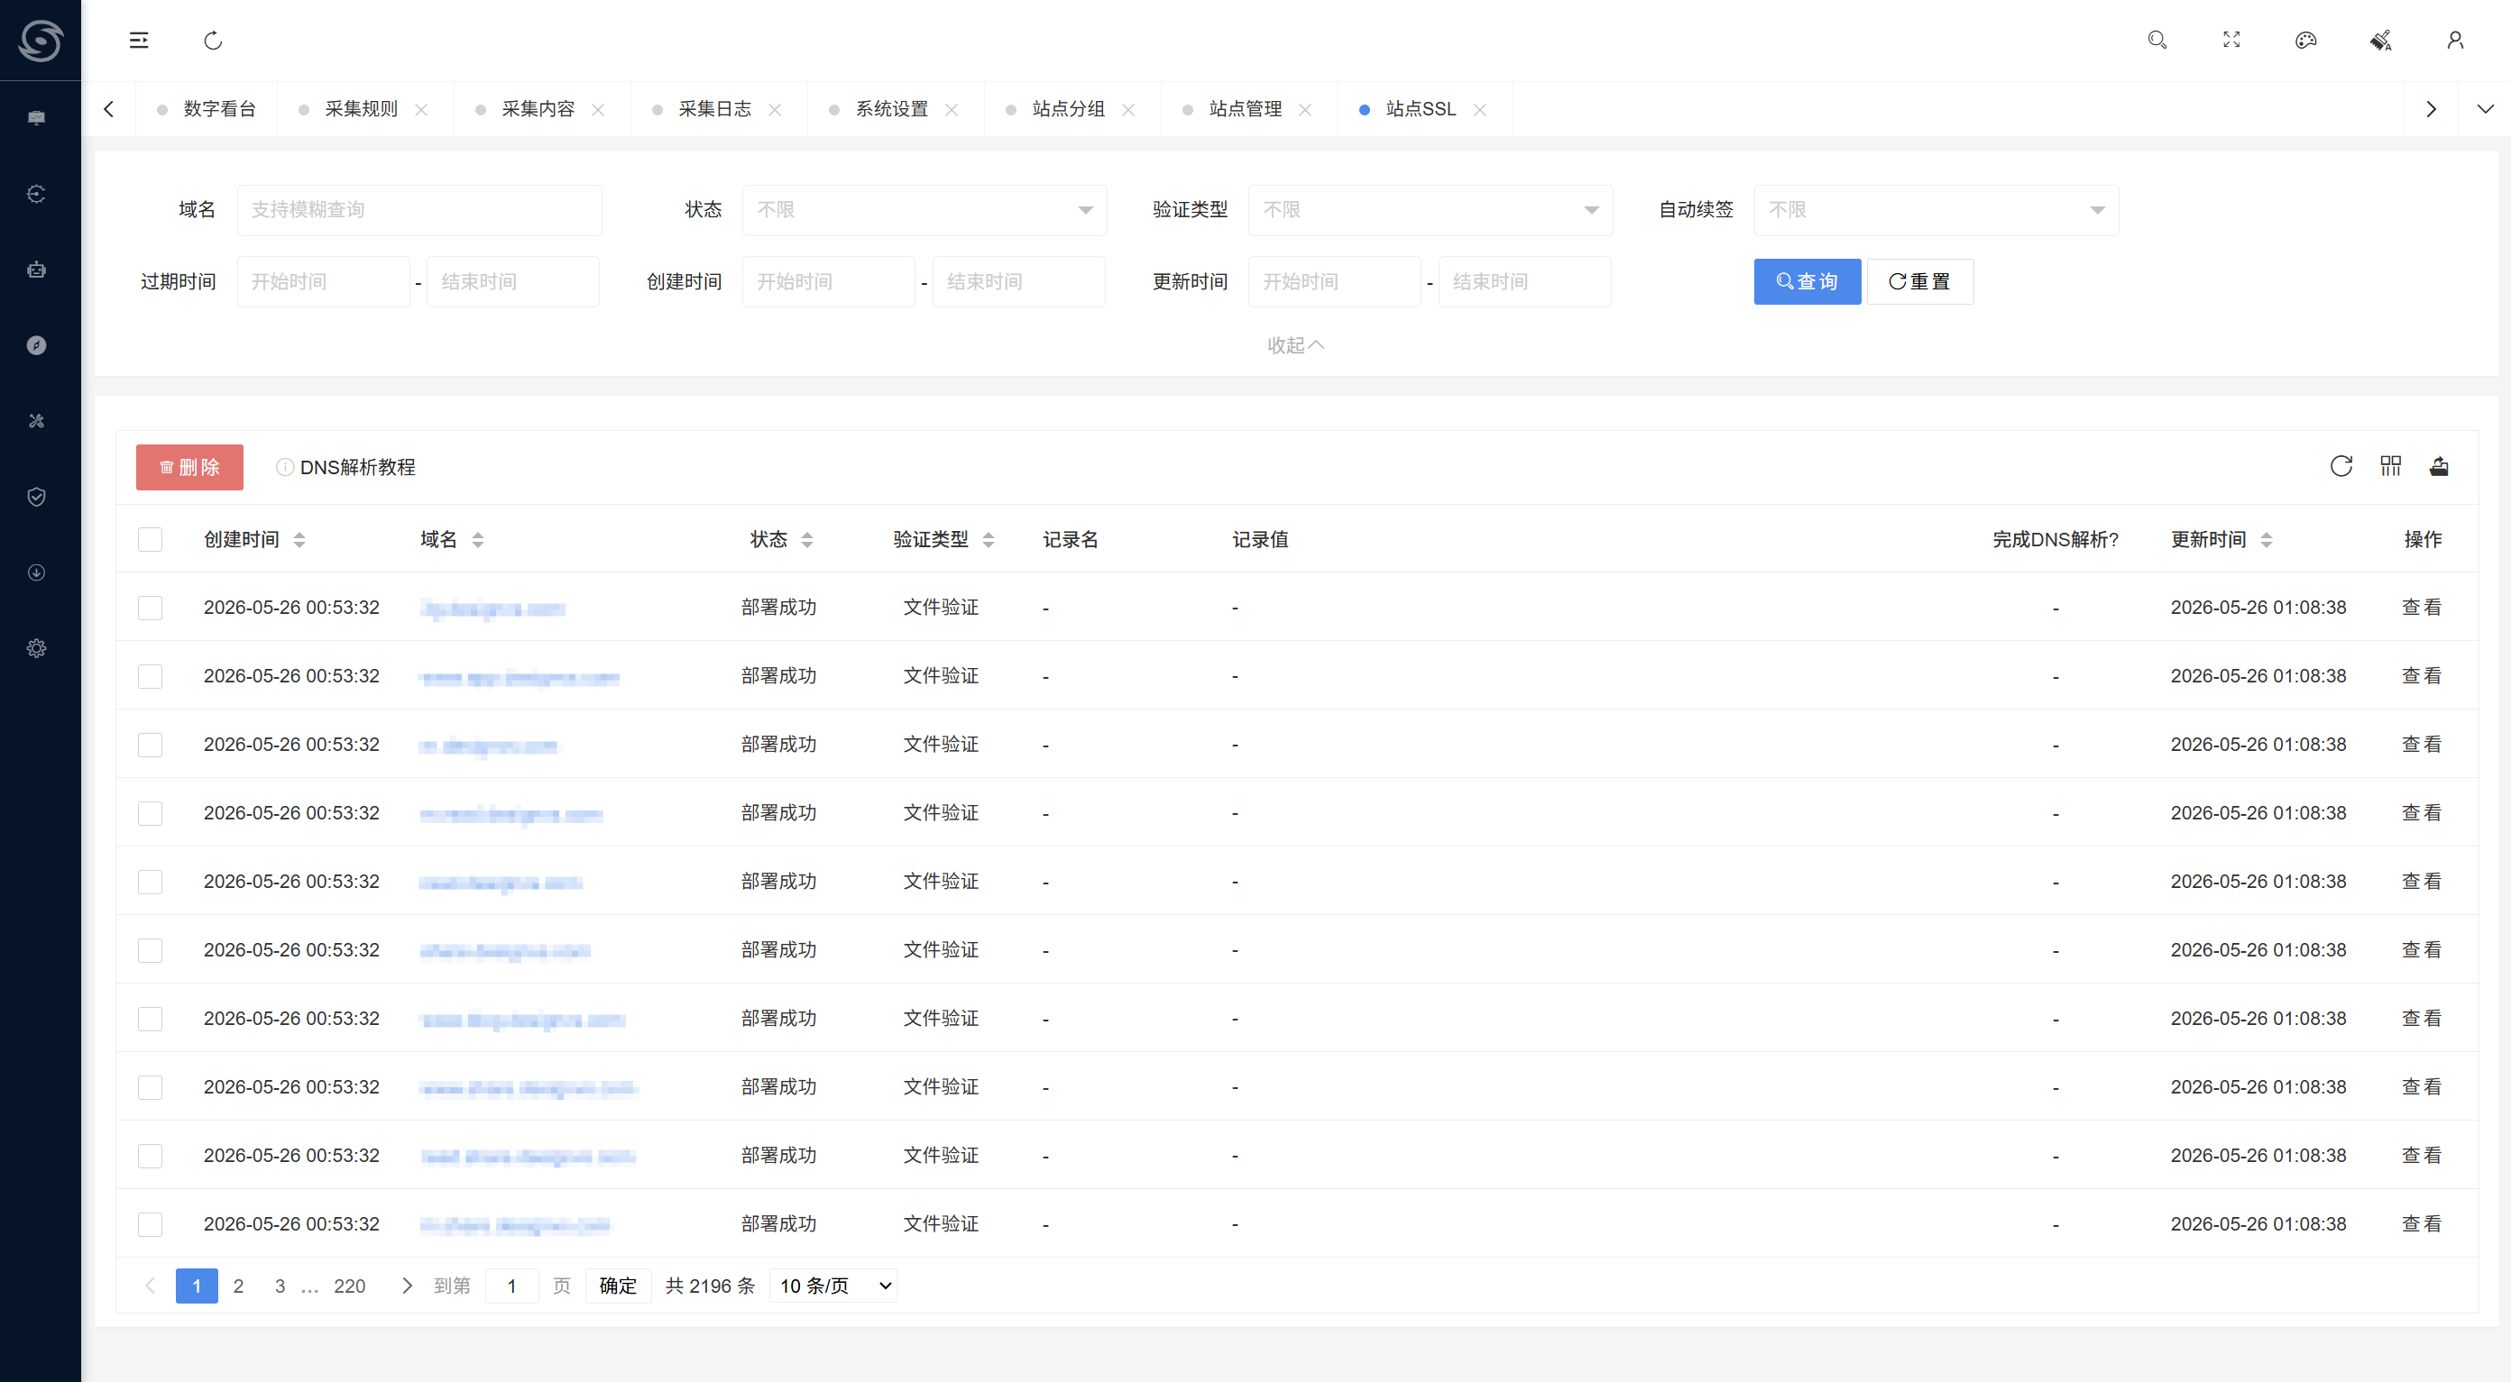Click the table export icon
The image size is (2511, 1382).
(2440, 466)
